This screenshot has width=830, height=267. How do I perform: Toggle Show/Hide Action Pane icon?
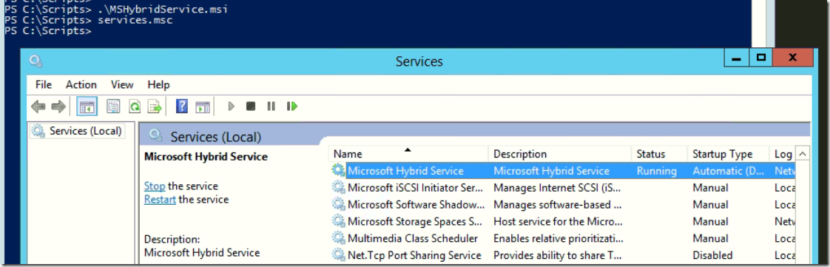point(203,107)
